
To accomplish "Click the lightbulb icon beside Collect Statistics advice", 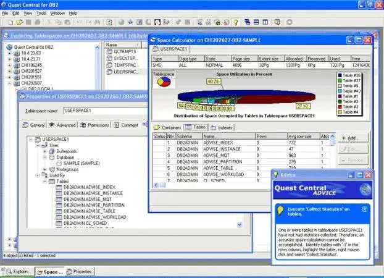I will coord(280,211).
